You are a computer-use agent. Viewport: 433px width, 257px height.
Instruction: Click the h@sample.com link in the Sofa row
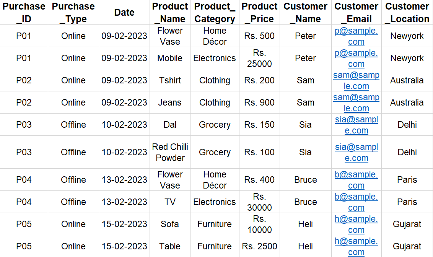point(356,224)
